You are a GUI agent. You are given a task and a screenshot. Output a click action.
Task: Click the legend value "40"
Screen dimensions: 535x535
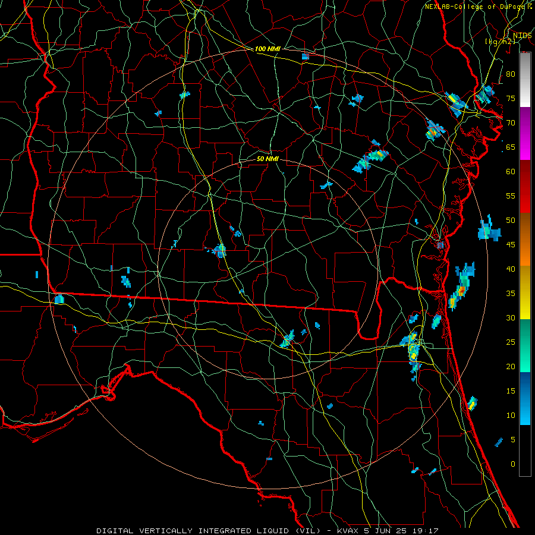coord(511,269)
